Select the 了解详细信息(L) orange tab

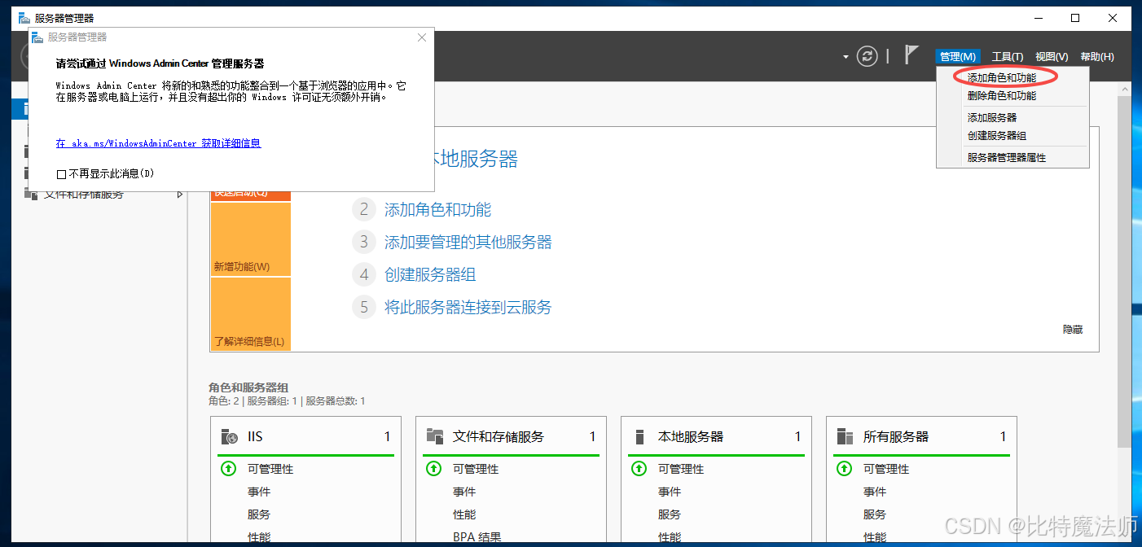coord(251,314)
